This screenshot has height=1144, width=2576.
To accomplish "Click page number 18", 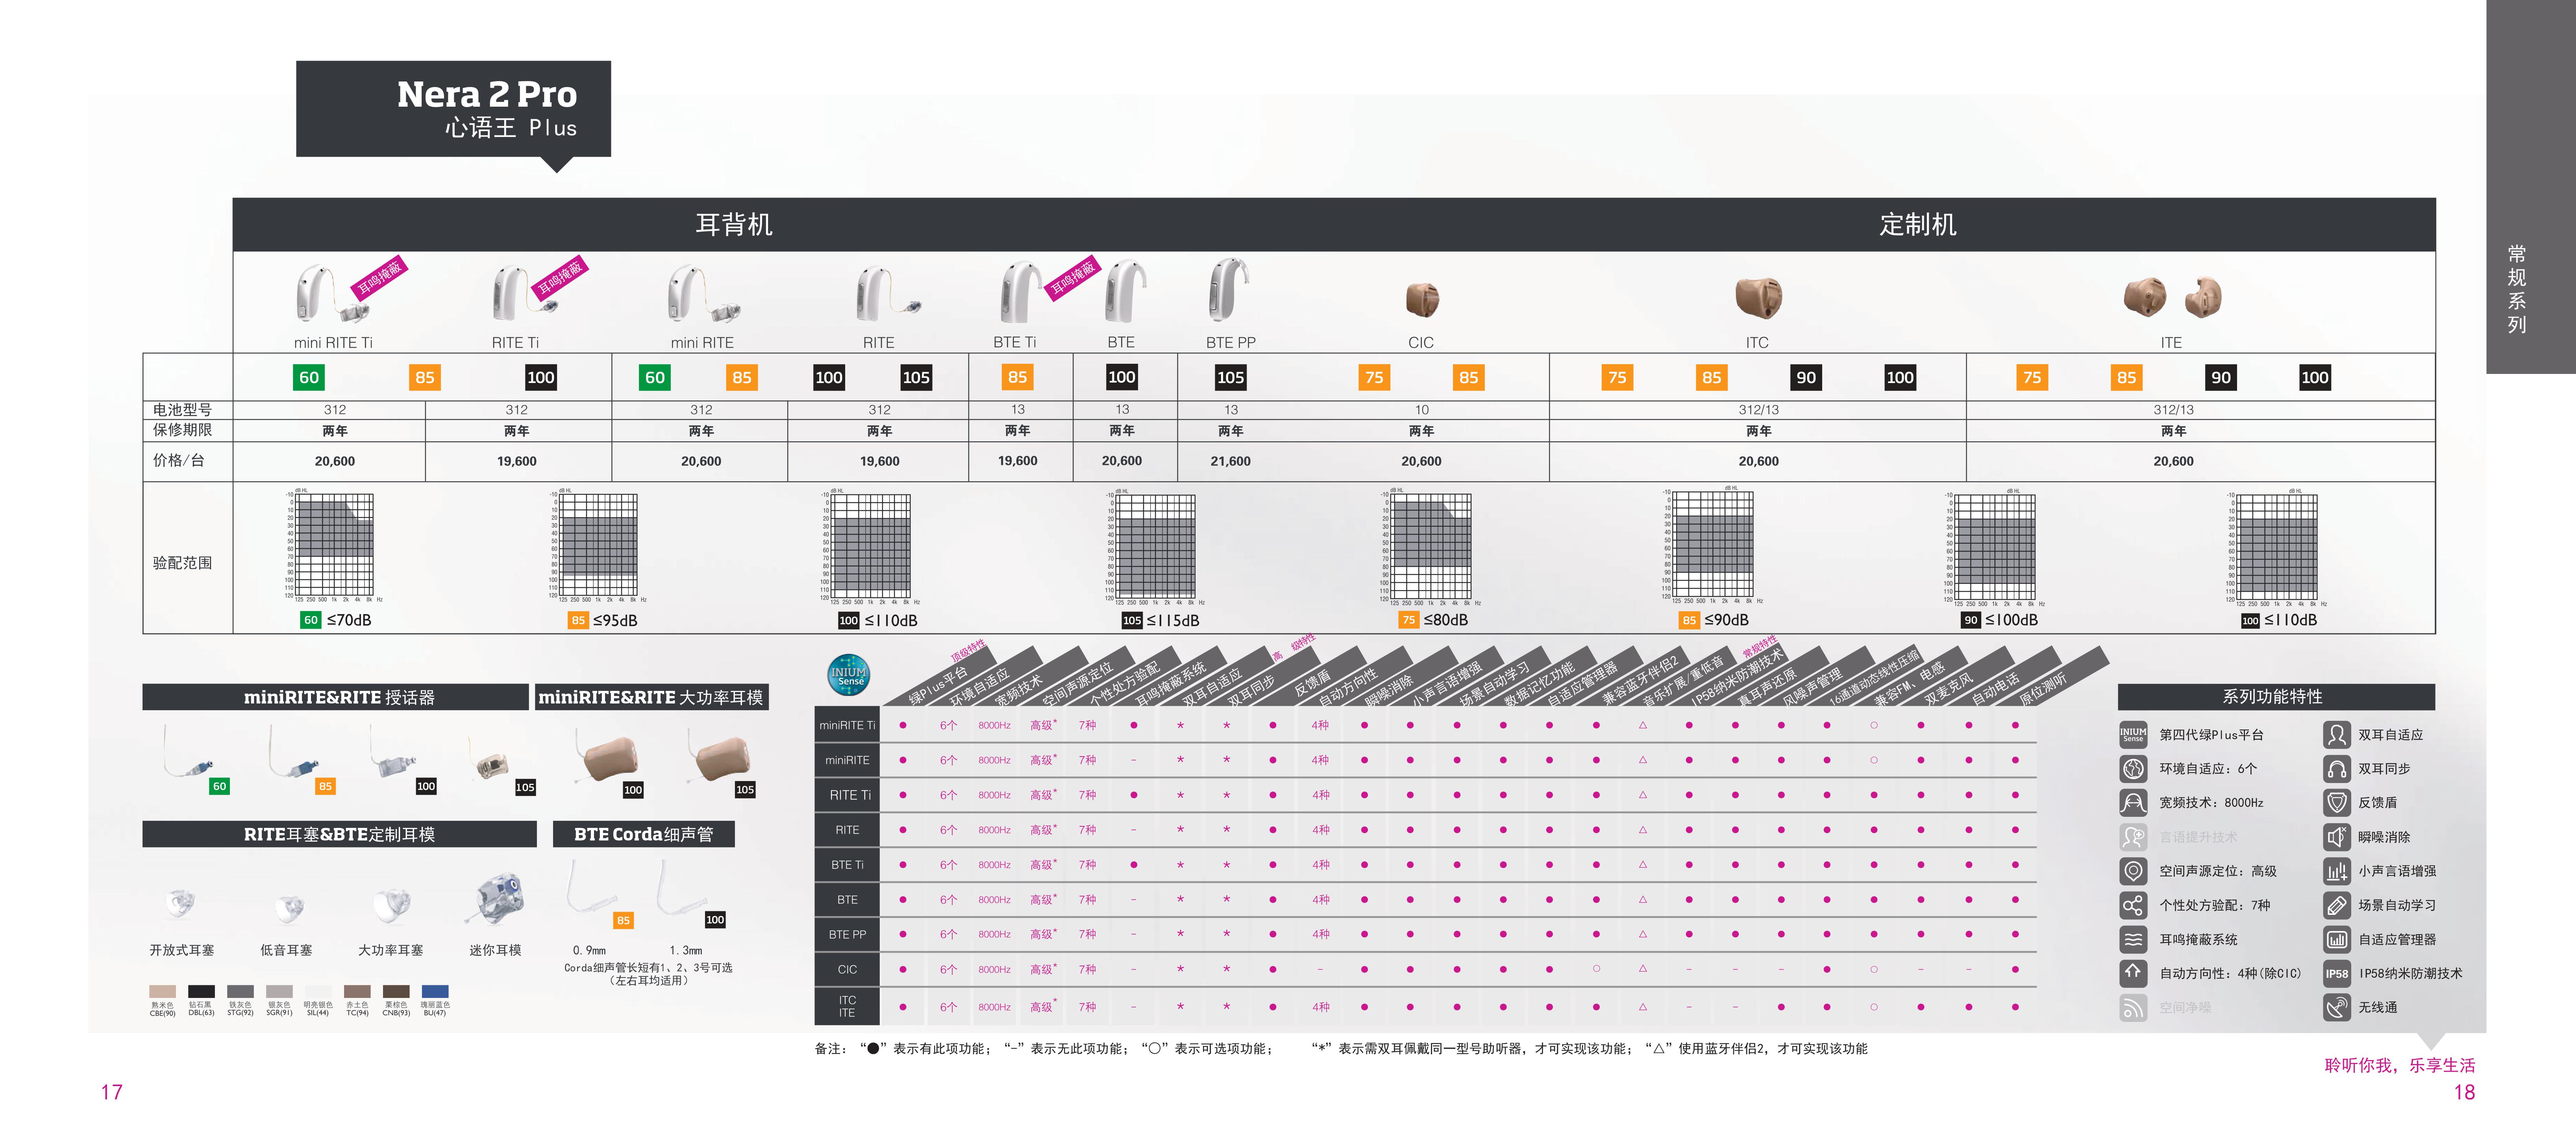I will (2464, 1092).
